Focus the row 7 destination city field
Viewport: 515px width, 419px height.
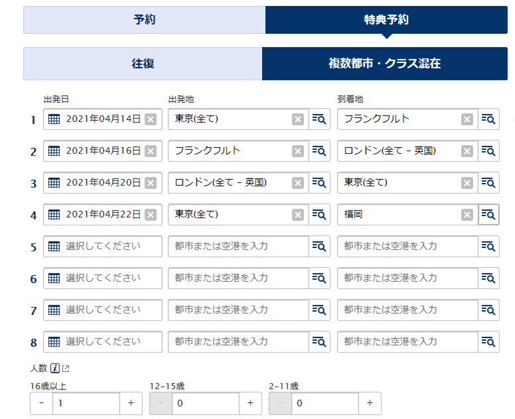click(407, 310)
